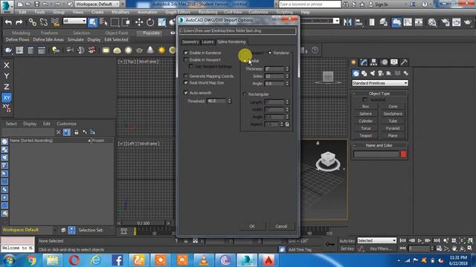Check Generate Mapping Coords checkbox

tap(186, 76)
